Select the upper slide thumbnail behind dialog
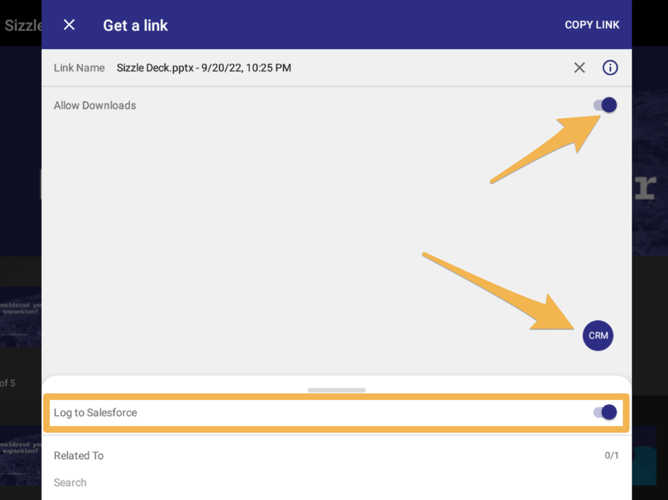Viewport: 668px width, 500px height. click(x=21, y=317)
